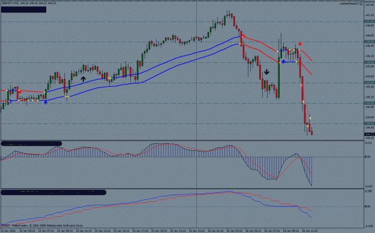Click the 25 Jan 2010 time axis label
Screen dimensions: 375x233
[x=8, y=231]
